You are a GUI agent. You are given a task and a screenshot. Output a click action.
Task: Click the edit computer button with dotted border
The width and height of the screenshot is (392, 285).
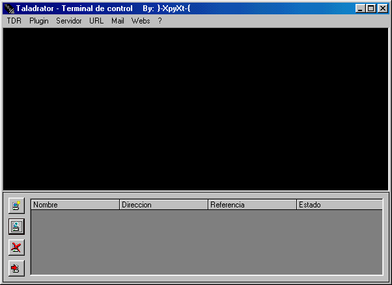coord(16,227)
